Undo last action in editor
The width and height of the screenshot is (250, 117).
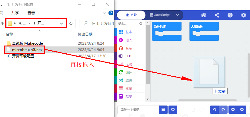[x=215, y=109]
